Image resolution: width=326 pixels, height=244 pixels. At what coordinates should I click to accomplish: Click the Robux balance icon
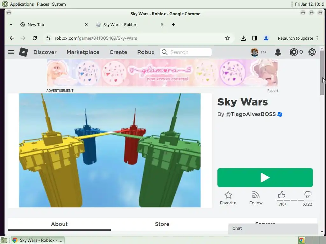point(294,52)
